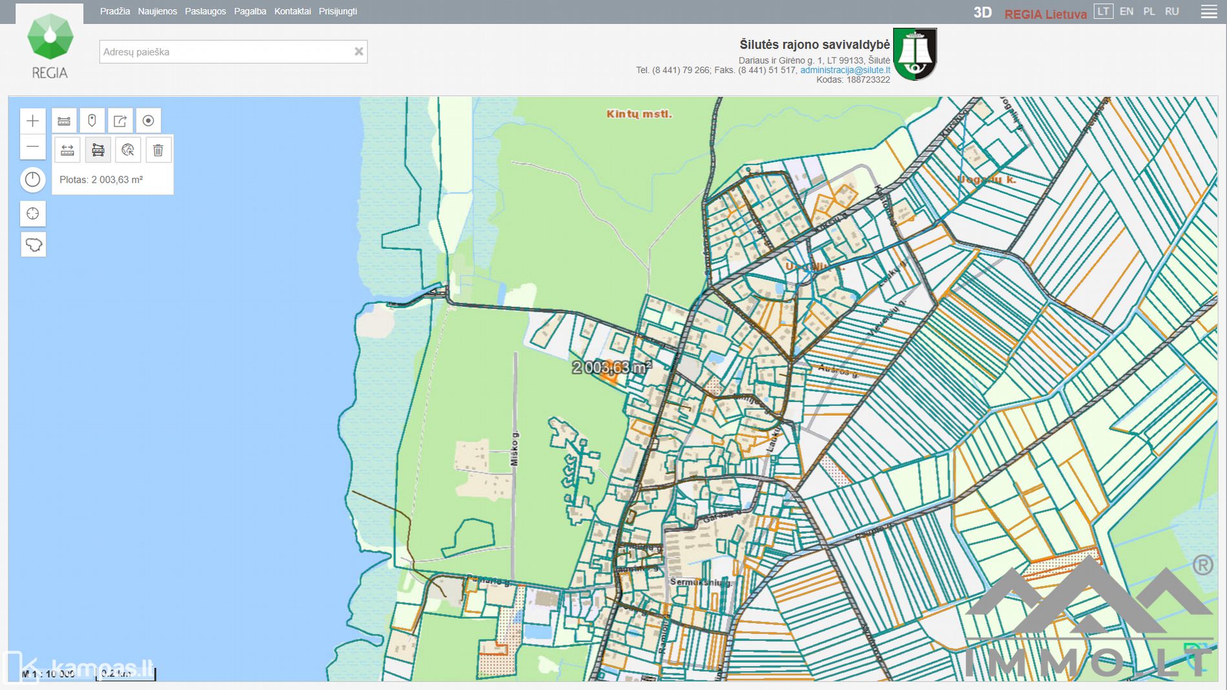The image size is (1227, 690).
Task: Open the REGIA Lietuva link
Action: pyautogui.click(x=1046, y=14)
